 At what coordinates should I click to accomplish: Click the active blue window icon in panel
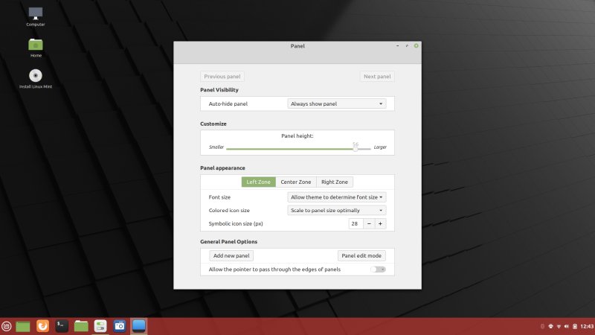pyautogui.click(x=139, y=326)
